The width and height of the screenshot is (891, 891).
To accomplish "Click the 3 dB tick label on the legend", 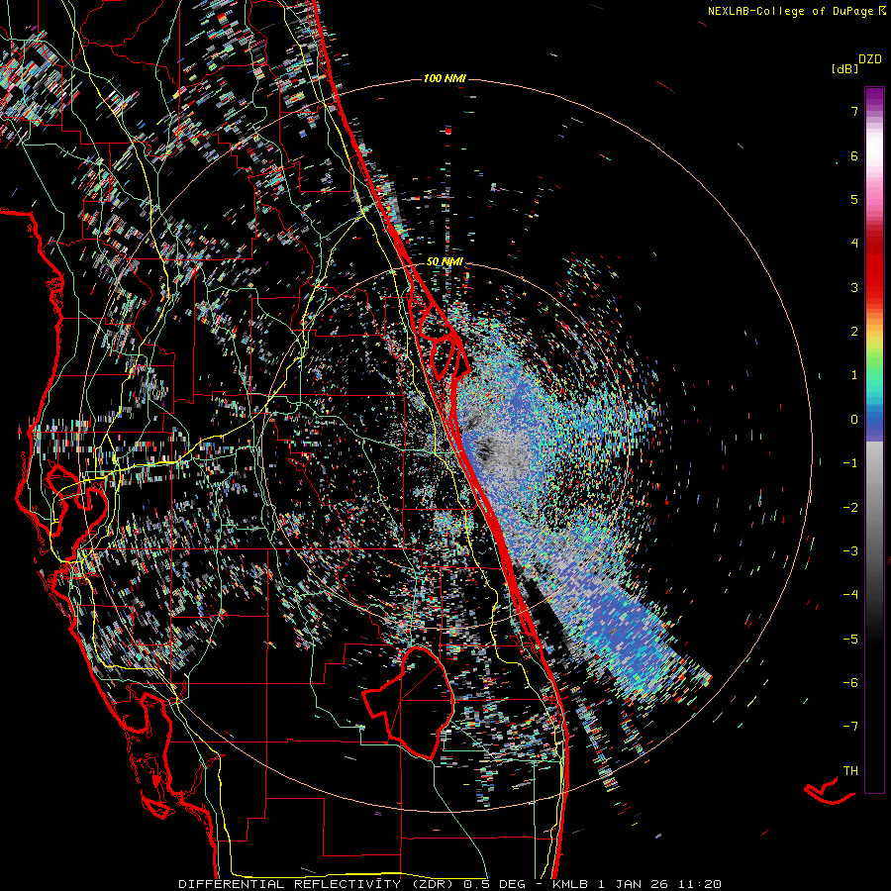I will [854, 287].
